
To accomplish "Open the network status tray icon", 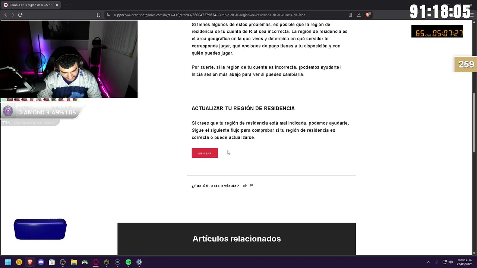I will pyautogui.click(x=445, y=262).
